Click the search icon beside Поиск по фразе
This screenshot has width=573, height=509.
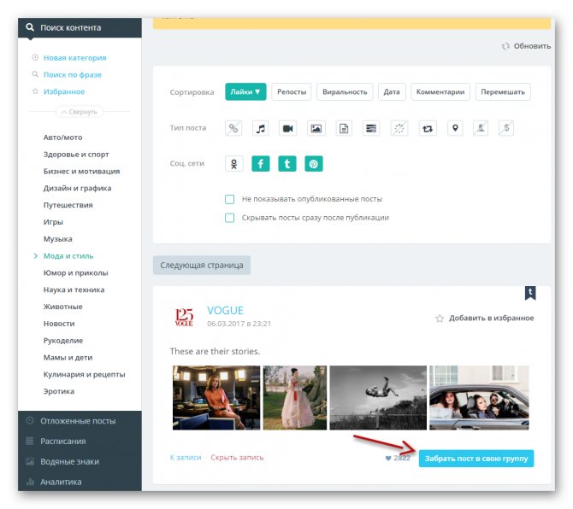[x=35, y=74]
